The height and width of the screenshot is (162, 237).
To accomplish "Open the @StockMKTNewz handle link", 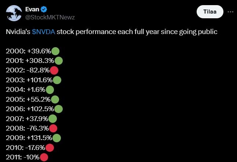I will pyautogui.click(x=50, y=18).
